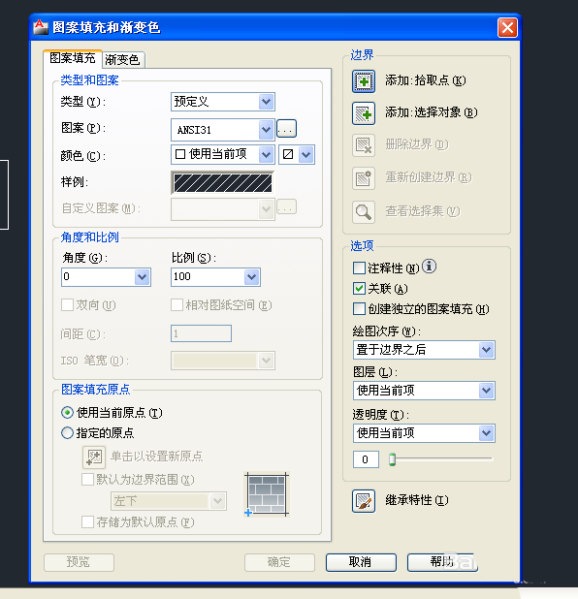Viewport: 578px width, 599px height.
Task: Click the transparency slider handle
Action: (x=392, y=459)
